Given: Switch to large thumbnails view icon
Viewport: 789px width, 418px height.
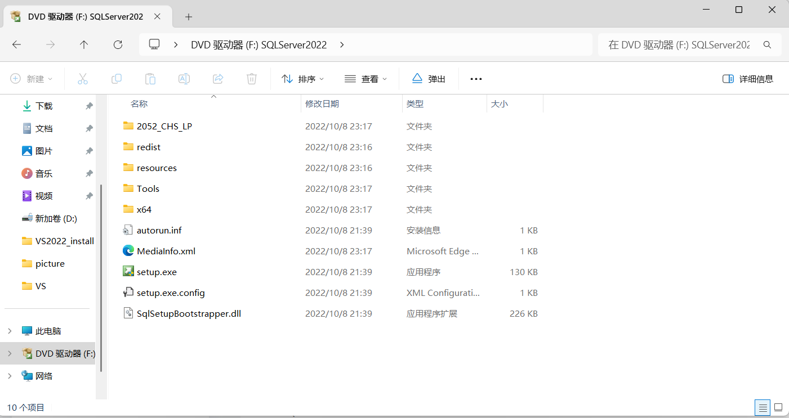Looking at the screenshot, I should [778, 407].
